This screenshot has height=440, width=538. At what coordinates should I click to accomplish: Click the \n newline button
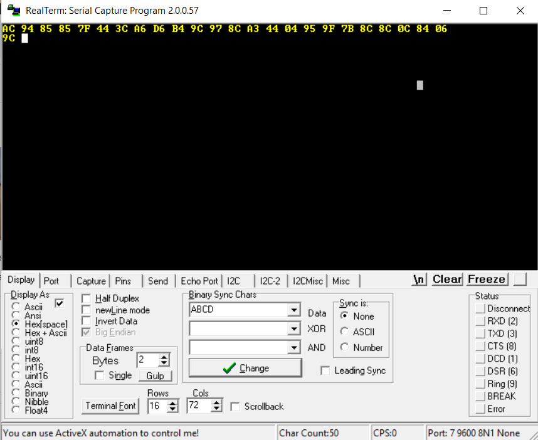click(x=419, y=279)
